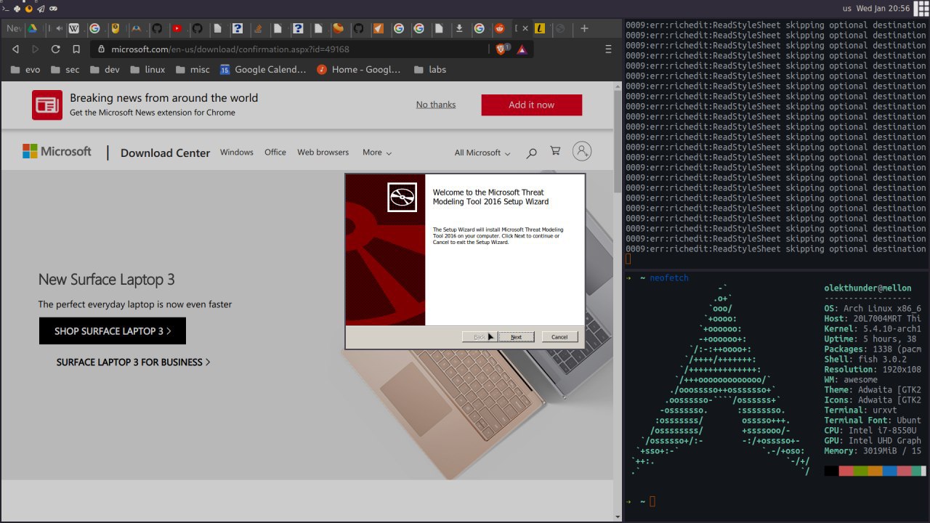Click the Microsoft logo
Viewport: 930px width, 523px height.
coord(57,151)
